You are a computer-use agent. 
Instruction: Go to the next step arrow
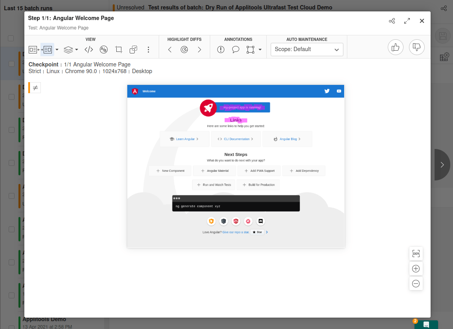(x=442, y=165)
